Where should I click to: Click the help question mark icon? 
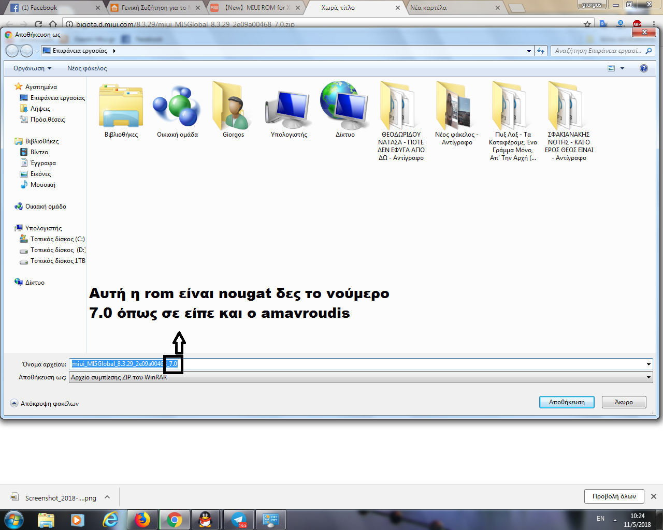(x=643, y=68)
